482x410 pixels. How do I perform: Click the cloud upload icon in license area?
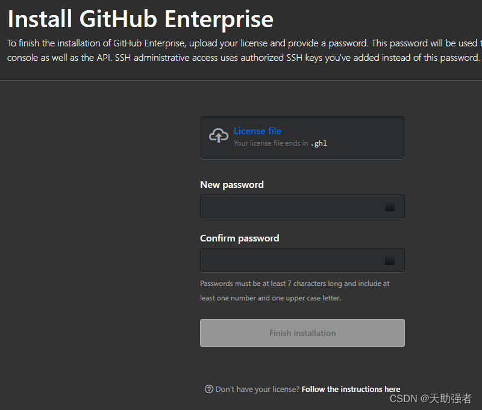point(218,136)
